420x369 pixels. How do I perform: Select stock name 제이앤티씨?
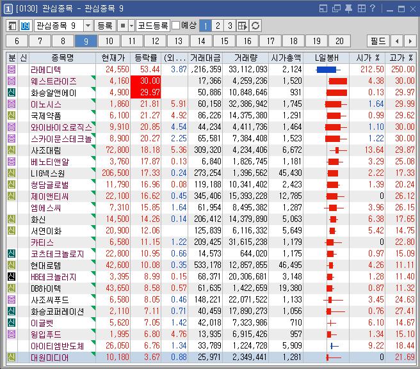(49, 196)
